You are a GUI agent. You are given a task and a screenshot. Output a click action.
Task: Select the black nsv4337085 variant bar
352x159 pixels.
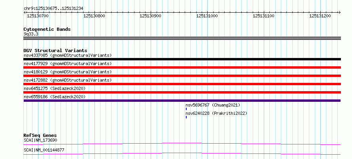coord(182,59)
